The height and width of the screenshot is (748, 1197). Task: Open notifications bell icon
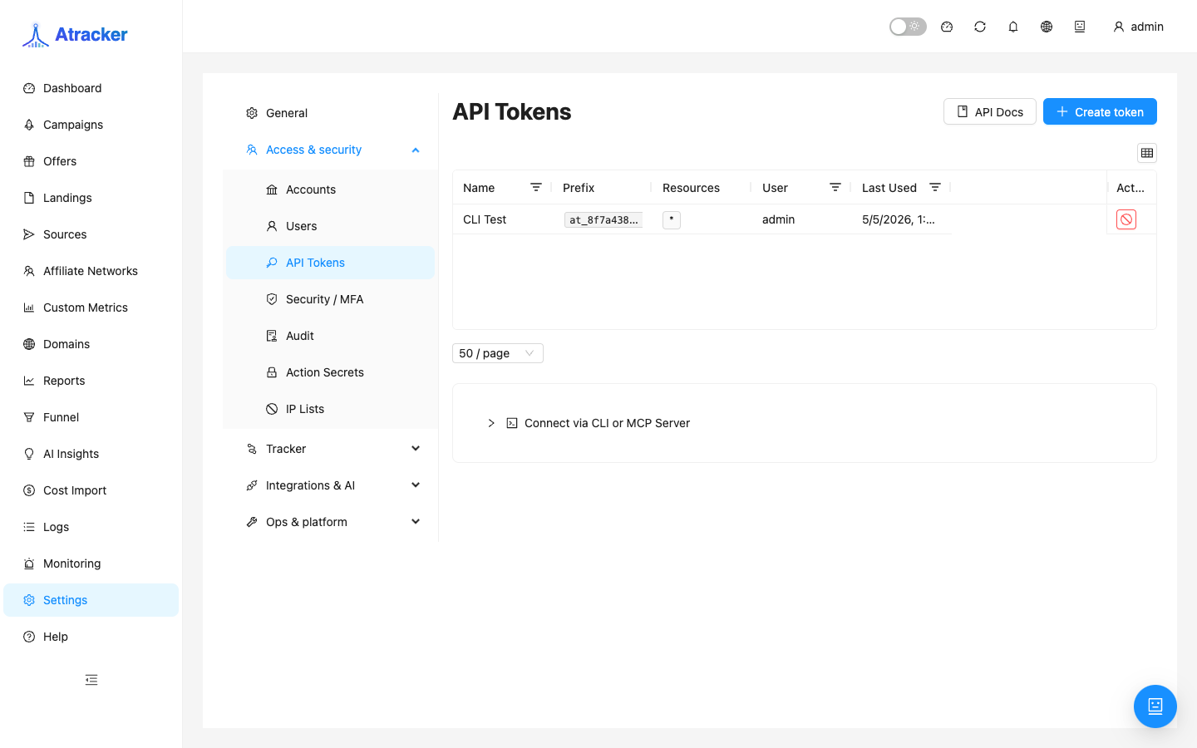(1013, 27)
